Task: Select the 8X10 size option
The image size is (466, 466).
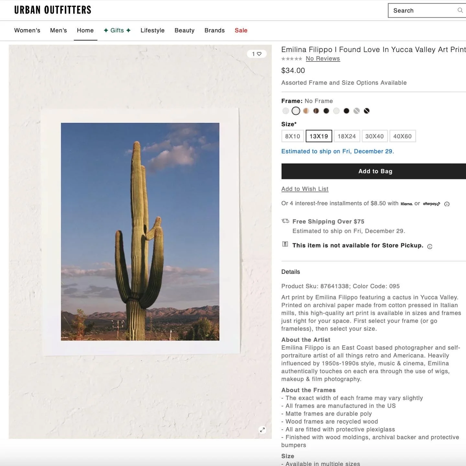Action: (x=293, y=136)
